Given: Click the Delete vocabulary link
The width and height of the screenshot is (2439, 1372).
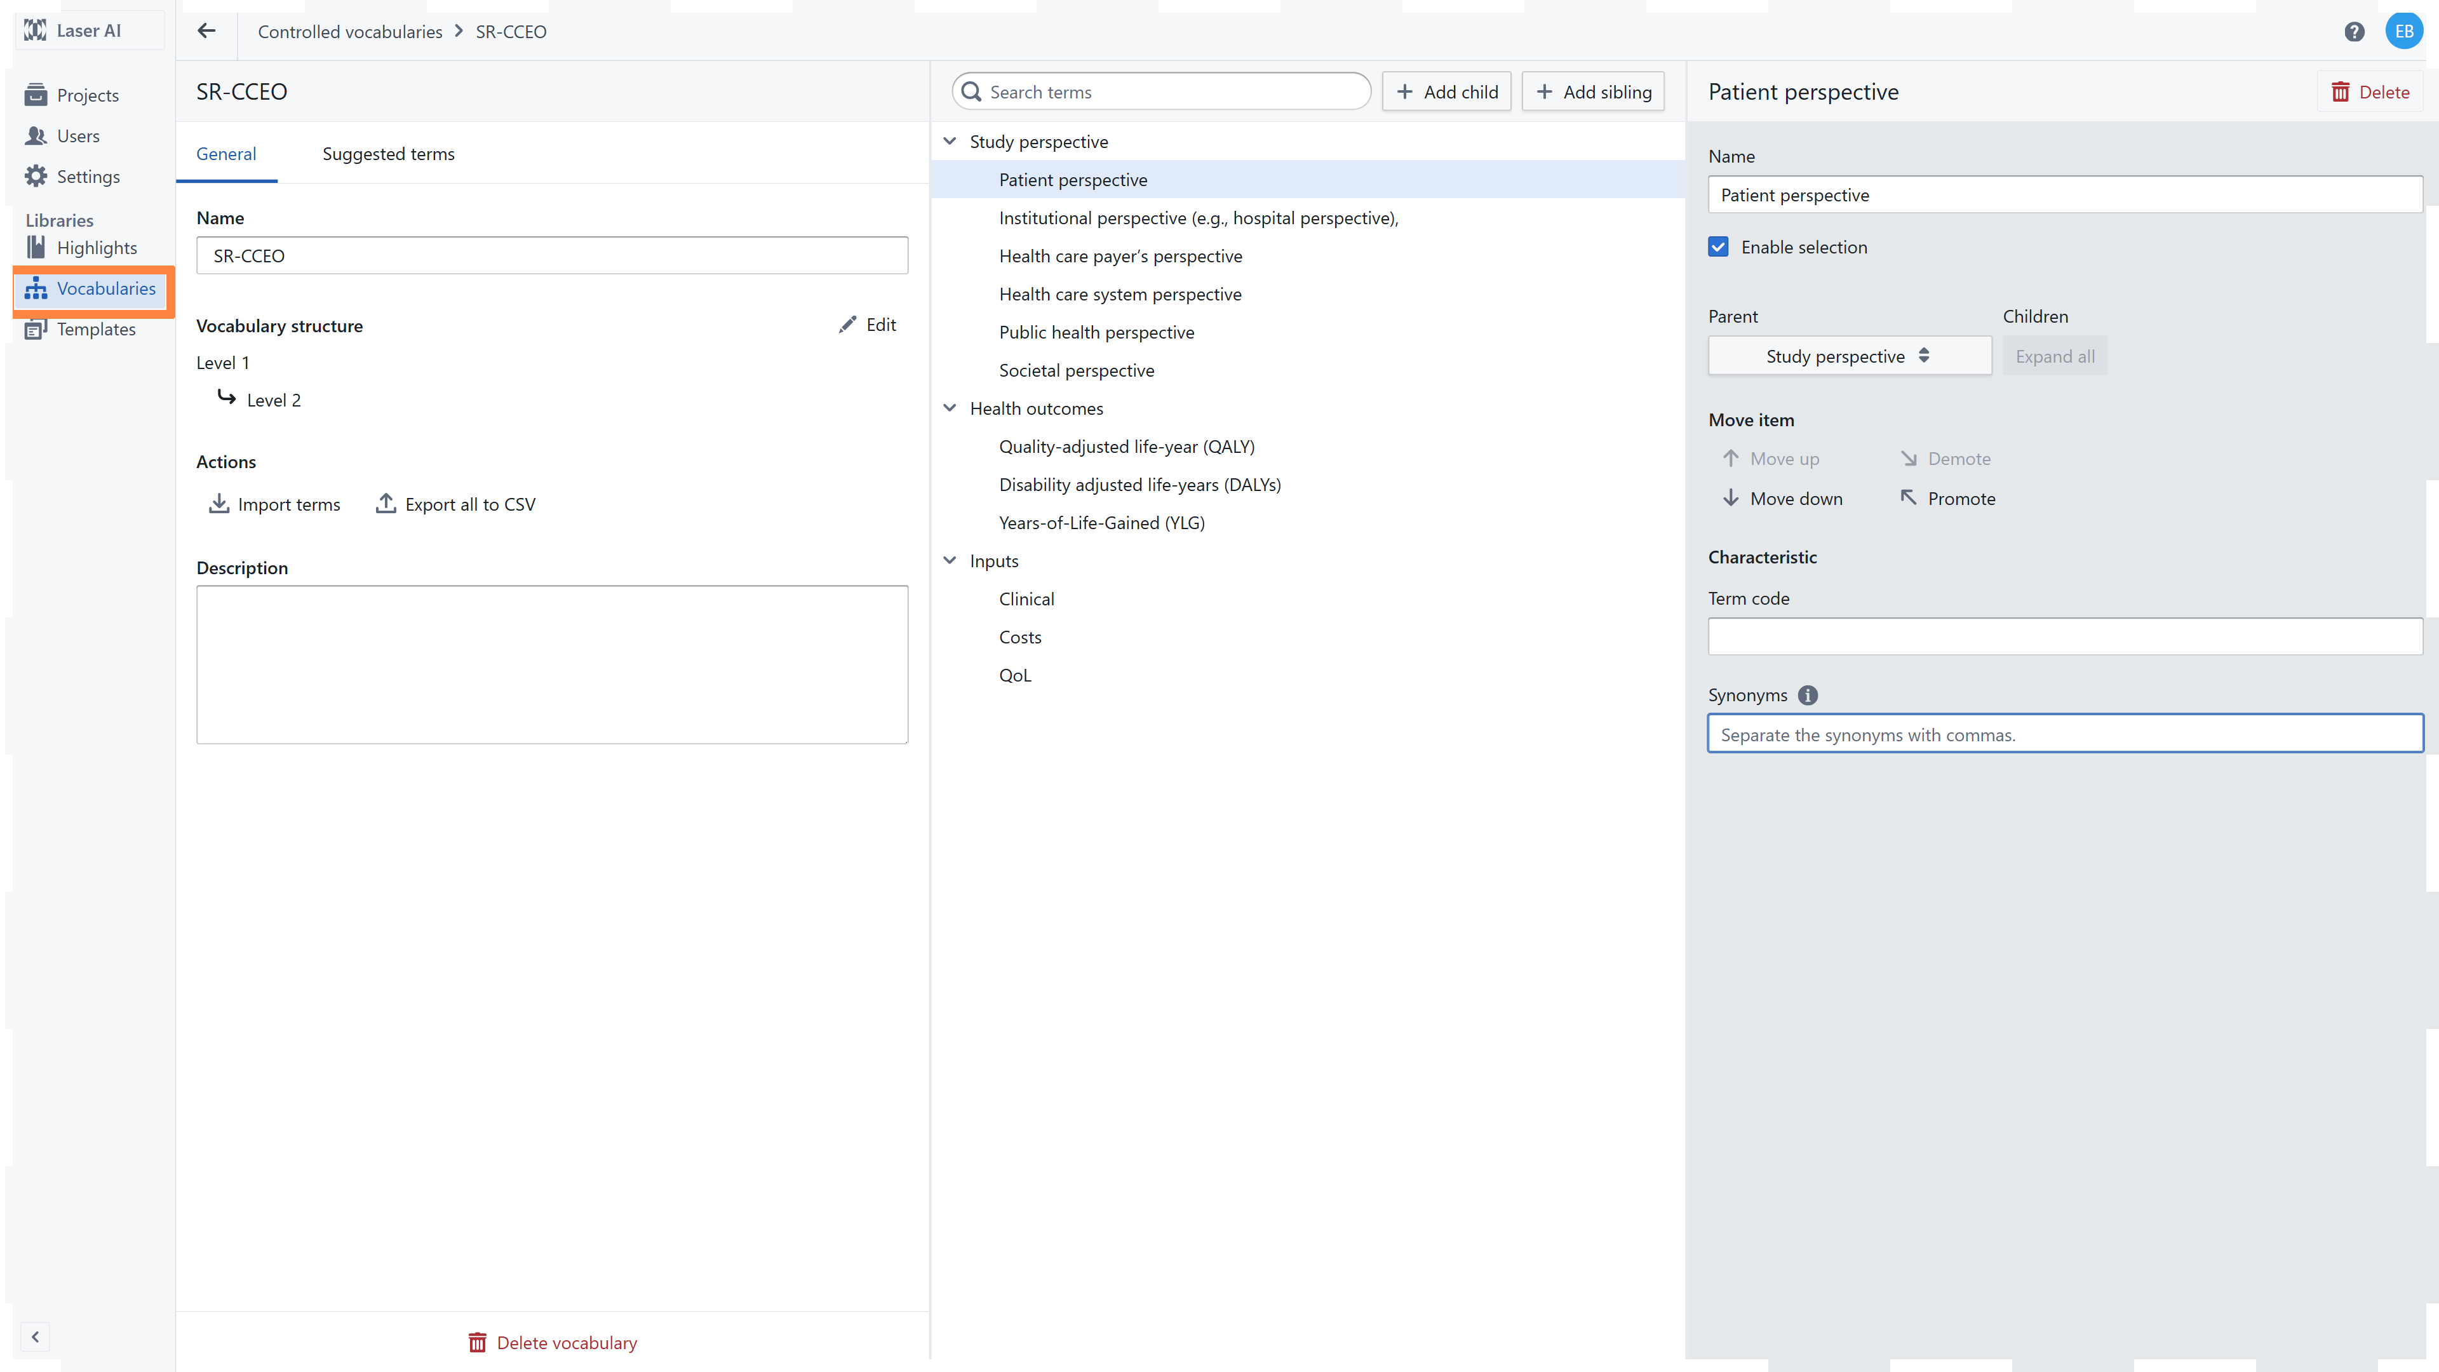Looking at the screenshot, I should coord(552,1342).
